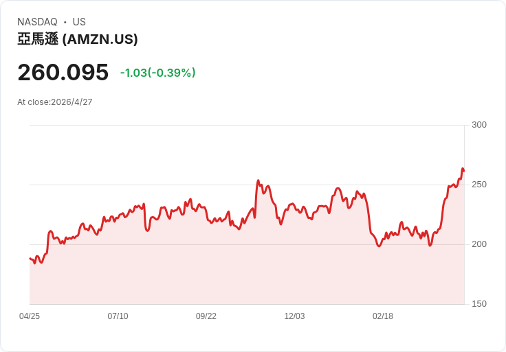The width and height of the screenshot is (506, 352).
Task: Click the latest price point ending the red line
Action: click(x=463, y=170)
